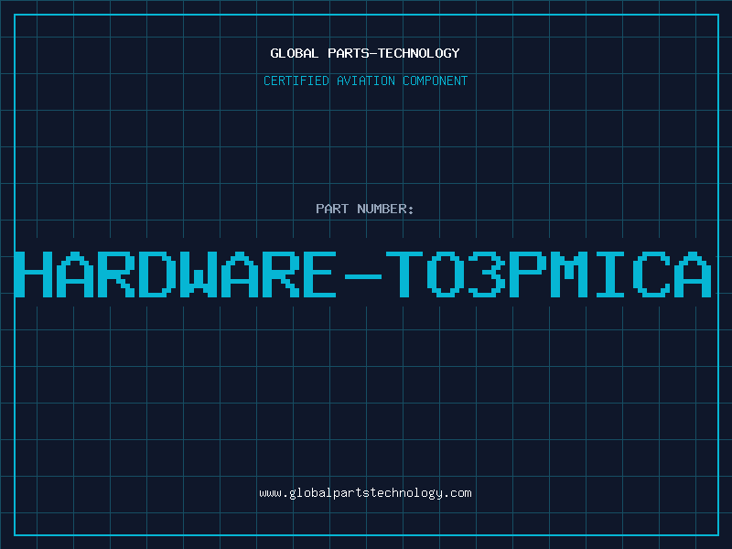The height and width of the screenshot is (549, 732).
Task: Click the large letter P in TO3PMICA
Action: coord(528,274)
